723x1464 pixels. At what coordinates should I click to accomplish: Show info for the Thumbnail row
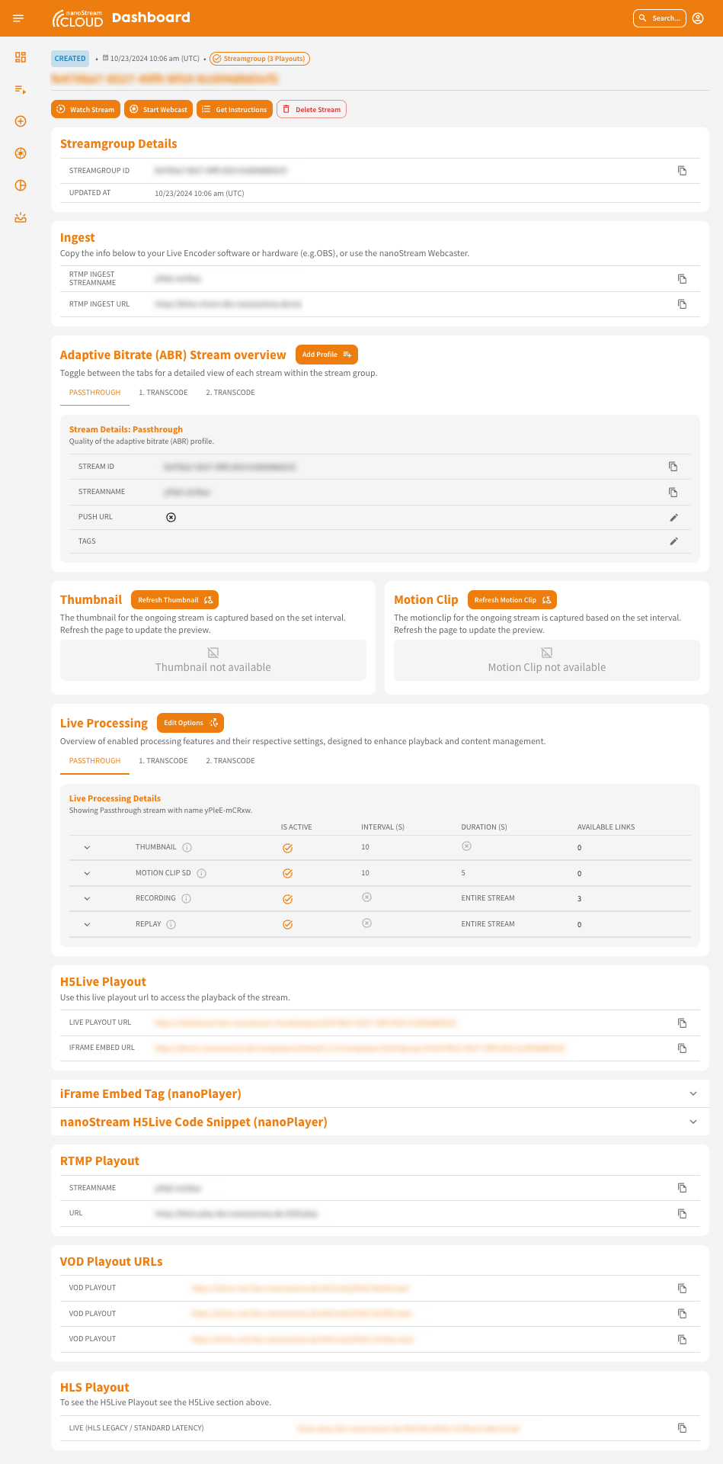coord(187,847)
